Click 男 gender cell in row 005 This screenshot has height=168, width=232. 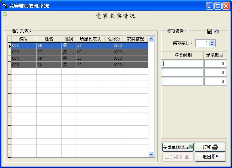[69, 65]
